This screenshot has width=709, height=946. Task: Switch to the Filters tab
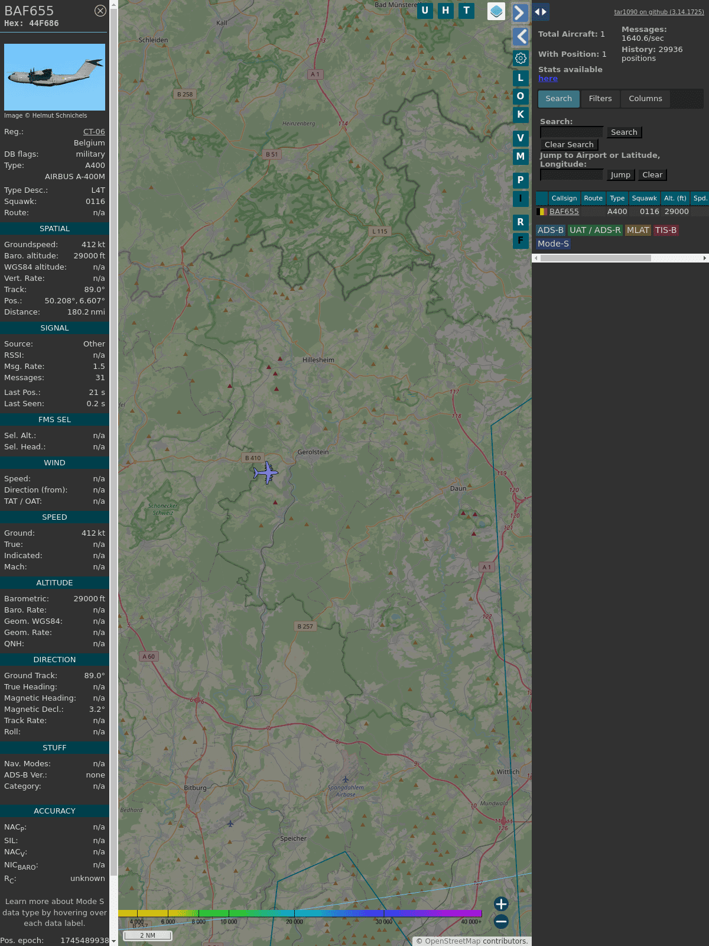click(600, 99)
